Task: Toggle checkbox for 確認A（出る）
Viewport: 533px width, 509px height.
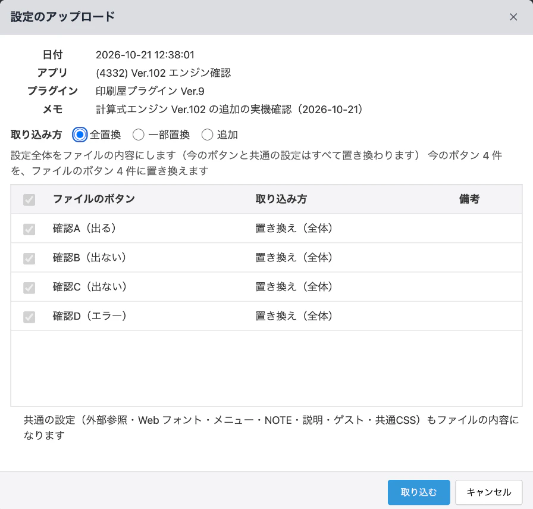Action: coord(29,229)
